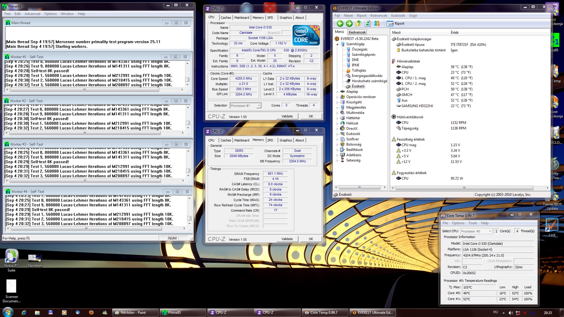The width and height of the screenshot is (564, 317).
Task: Switch to Névtelen - Paint on taskbar
Action: pos(135,312)
